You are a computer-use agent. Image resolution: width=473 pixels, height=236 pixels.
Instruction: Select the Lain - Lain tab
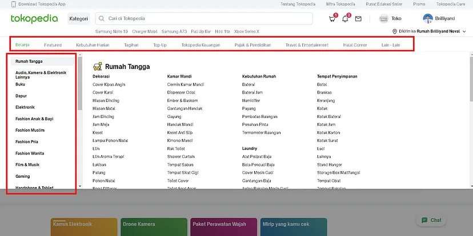pyautogui.click(x=391, y=45)
